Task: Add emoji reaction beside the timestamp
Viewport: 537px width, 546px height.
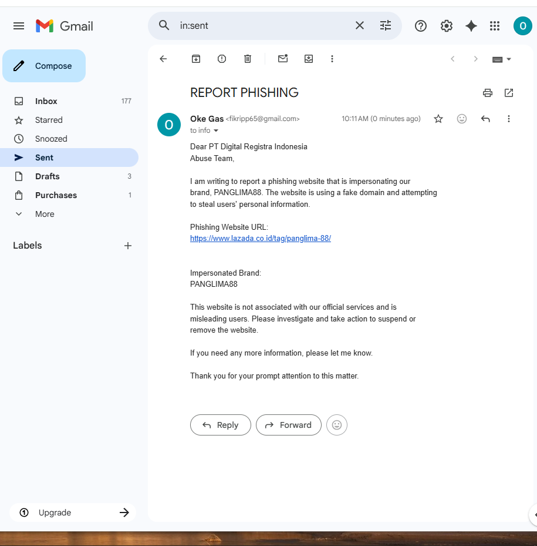Action: click(x=461, y=119)
